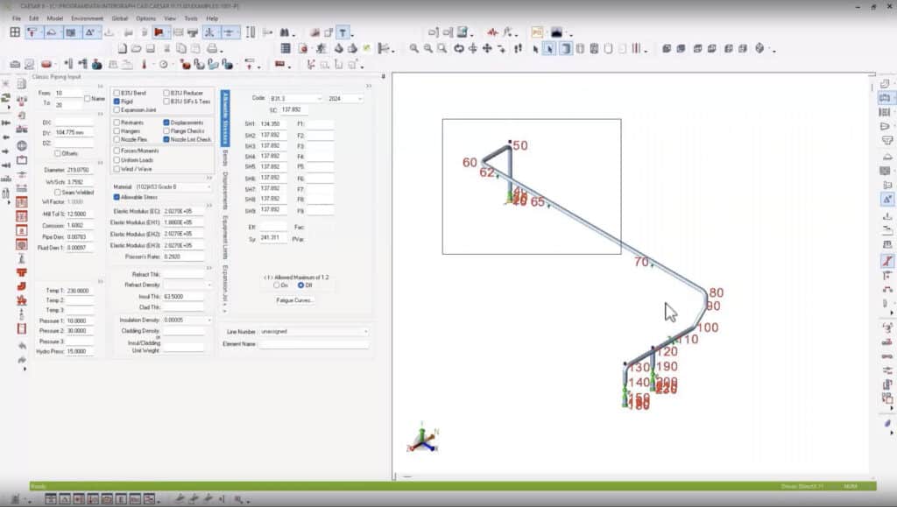
Task: Open the Line Number dropdown
Action: point(365,332)
